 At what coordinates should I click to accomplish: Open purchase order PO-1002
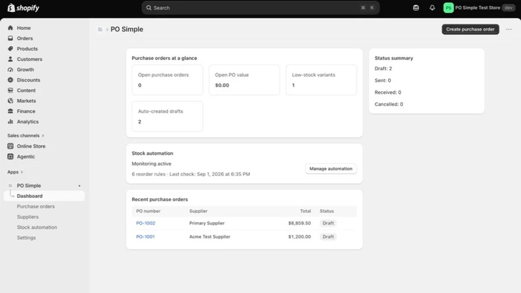point(145,223)
